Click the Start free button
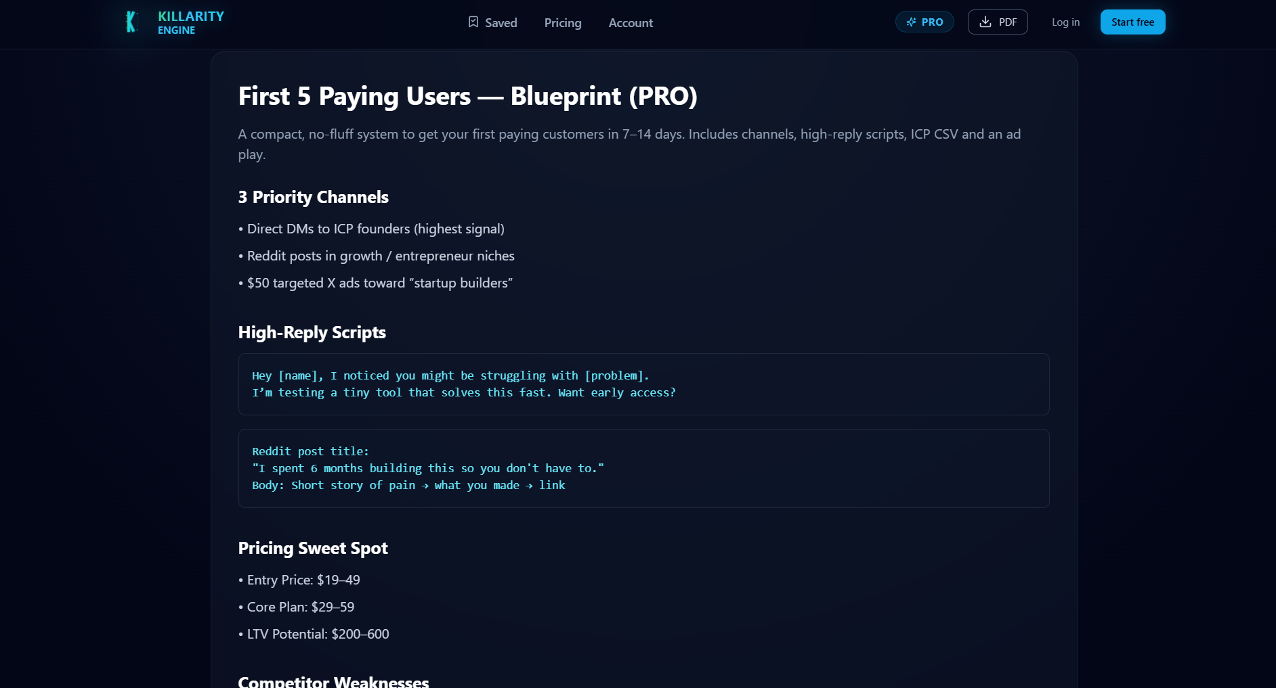Image resolution: width=1276 pixels, height=688 pixels. [1132, 22]
